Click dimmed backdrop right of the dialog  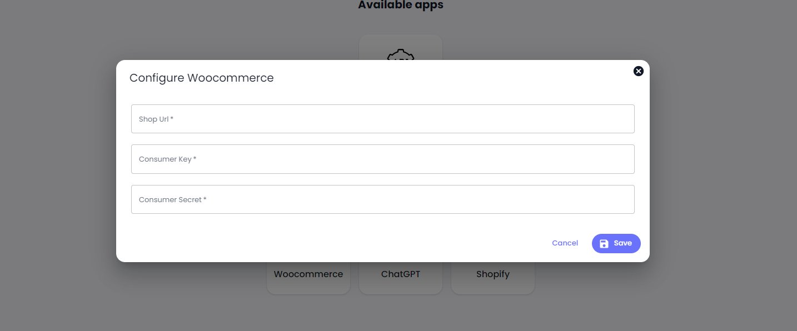click(x=723, y=167)
